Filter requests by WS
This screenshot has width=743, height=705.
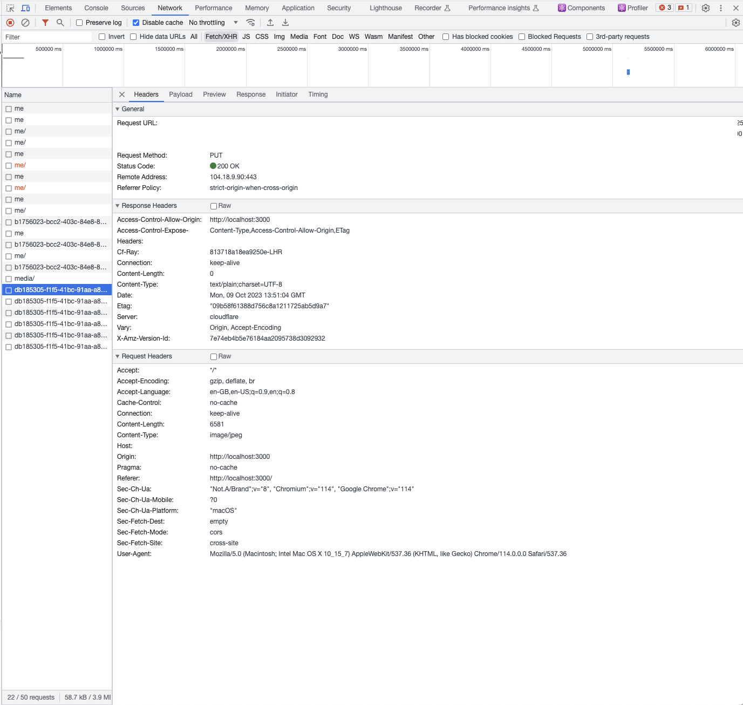(354, 37)
